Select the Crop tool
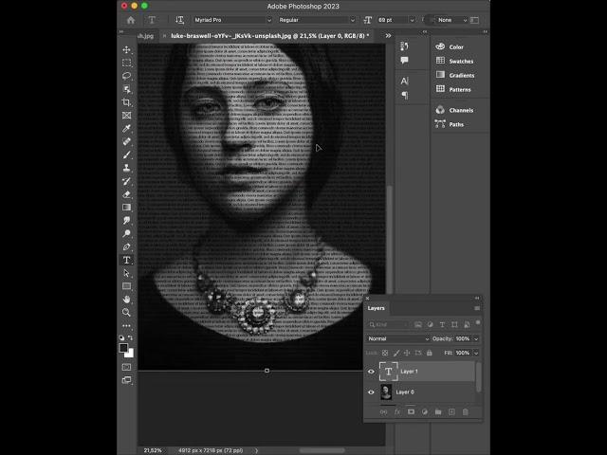This screenshot has height=455, width=607. pyautogui.click(x=126, y=102)
